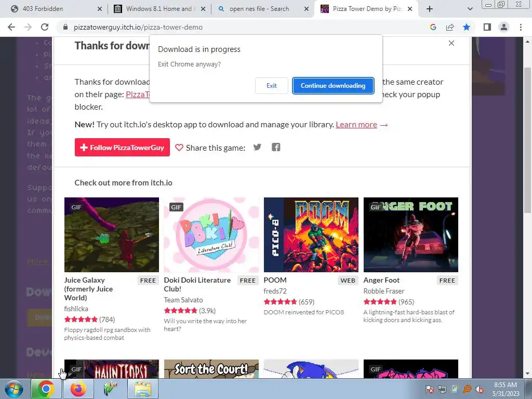Open the Google icon in address bar
532x399 pixels.
[x=433, y=27]
